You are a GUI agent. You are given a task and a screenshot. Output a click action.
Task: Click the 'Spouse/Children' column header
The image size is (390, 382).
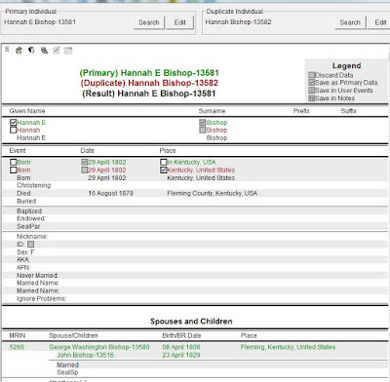(x=73, y=335)
